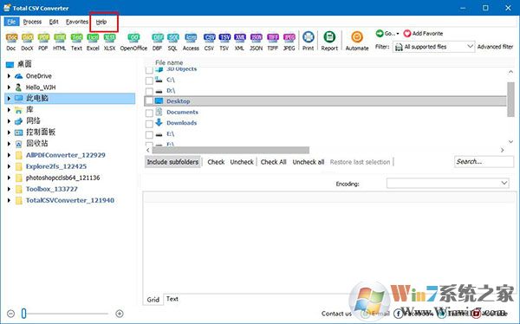Expand the TotalCSVConverter_121940 folder arrow
This screenshot has width=520, height=324.
click(9, 200)
